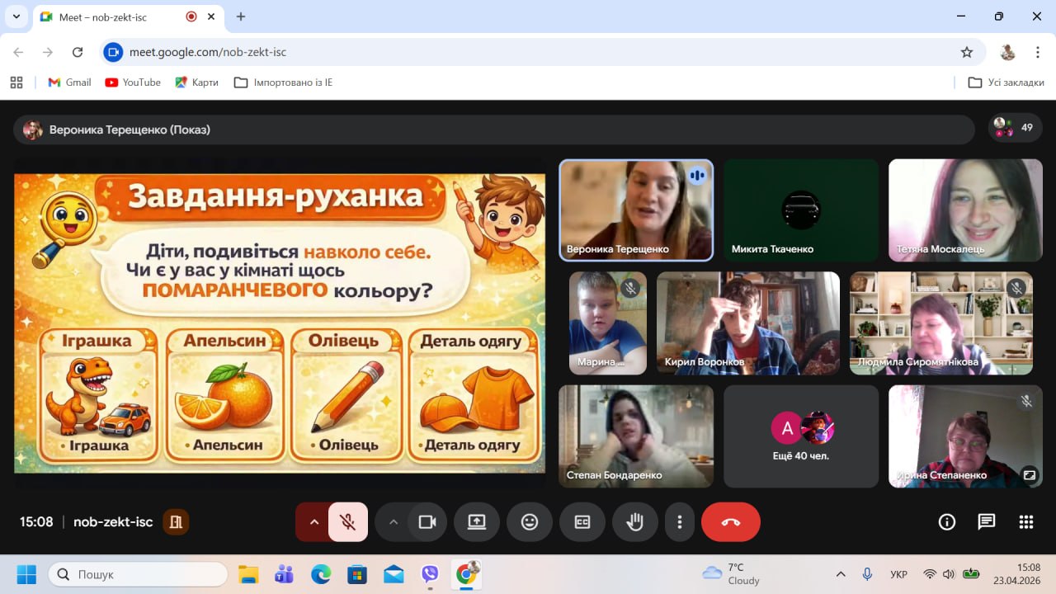This screenshot has width=1056, height=594.
Task: Open the Activities grid icon
Action: click(1026, 521)
